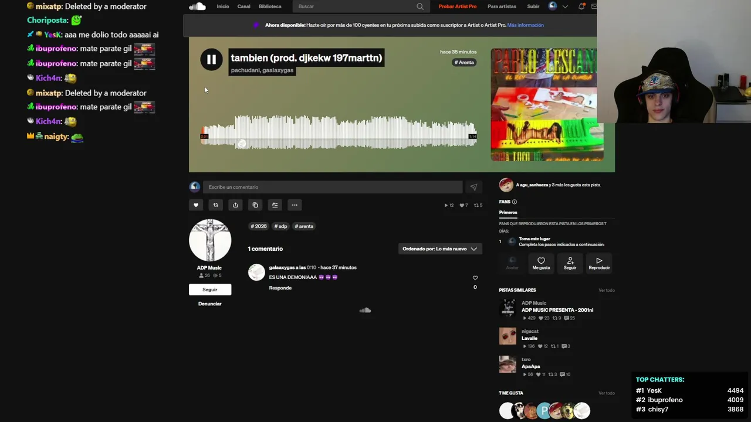This screenshot has width=751, height=422.
Task: Open the txro track thumbnail
Action: click(508, 365)
